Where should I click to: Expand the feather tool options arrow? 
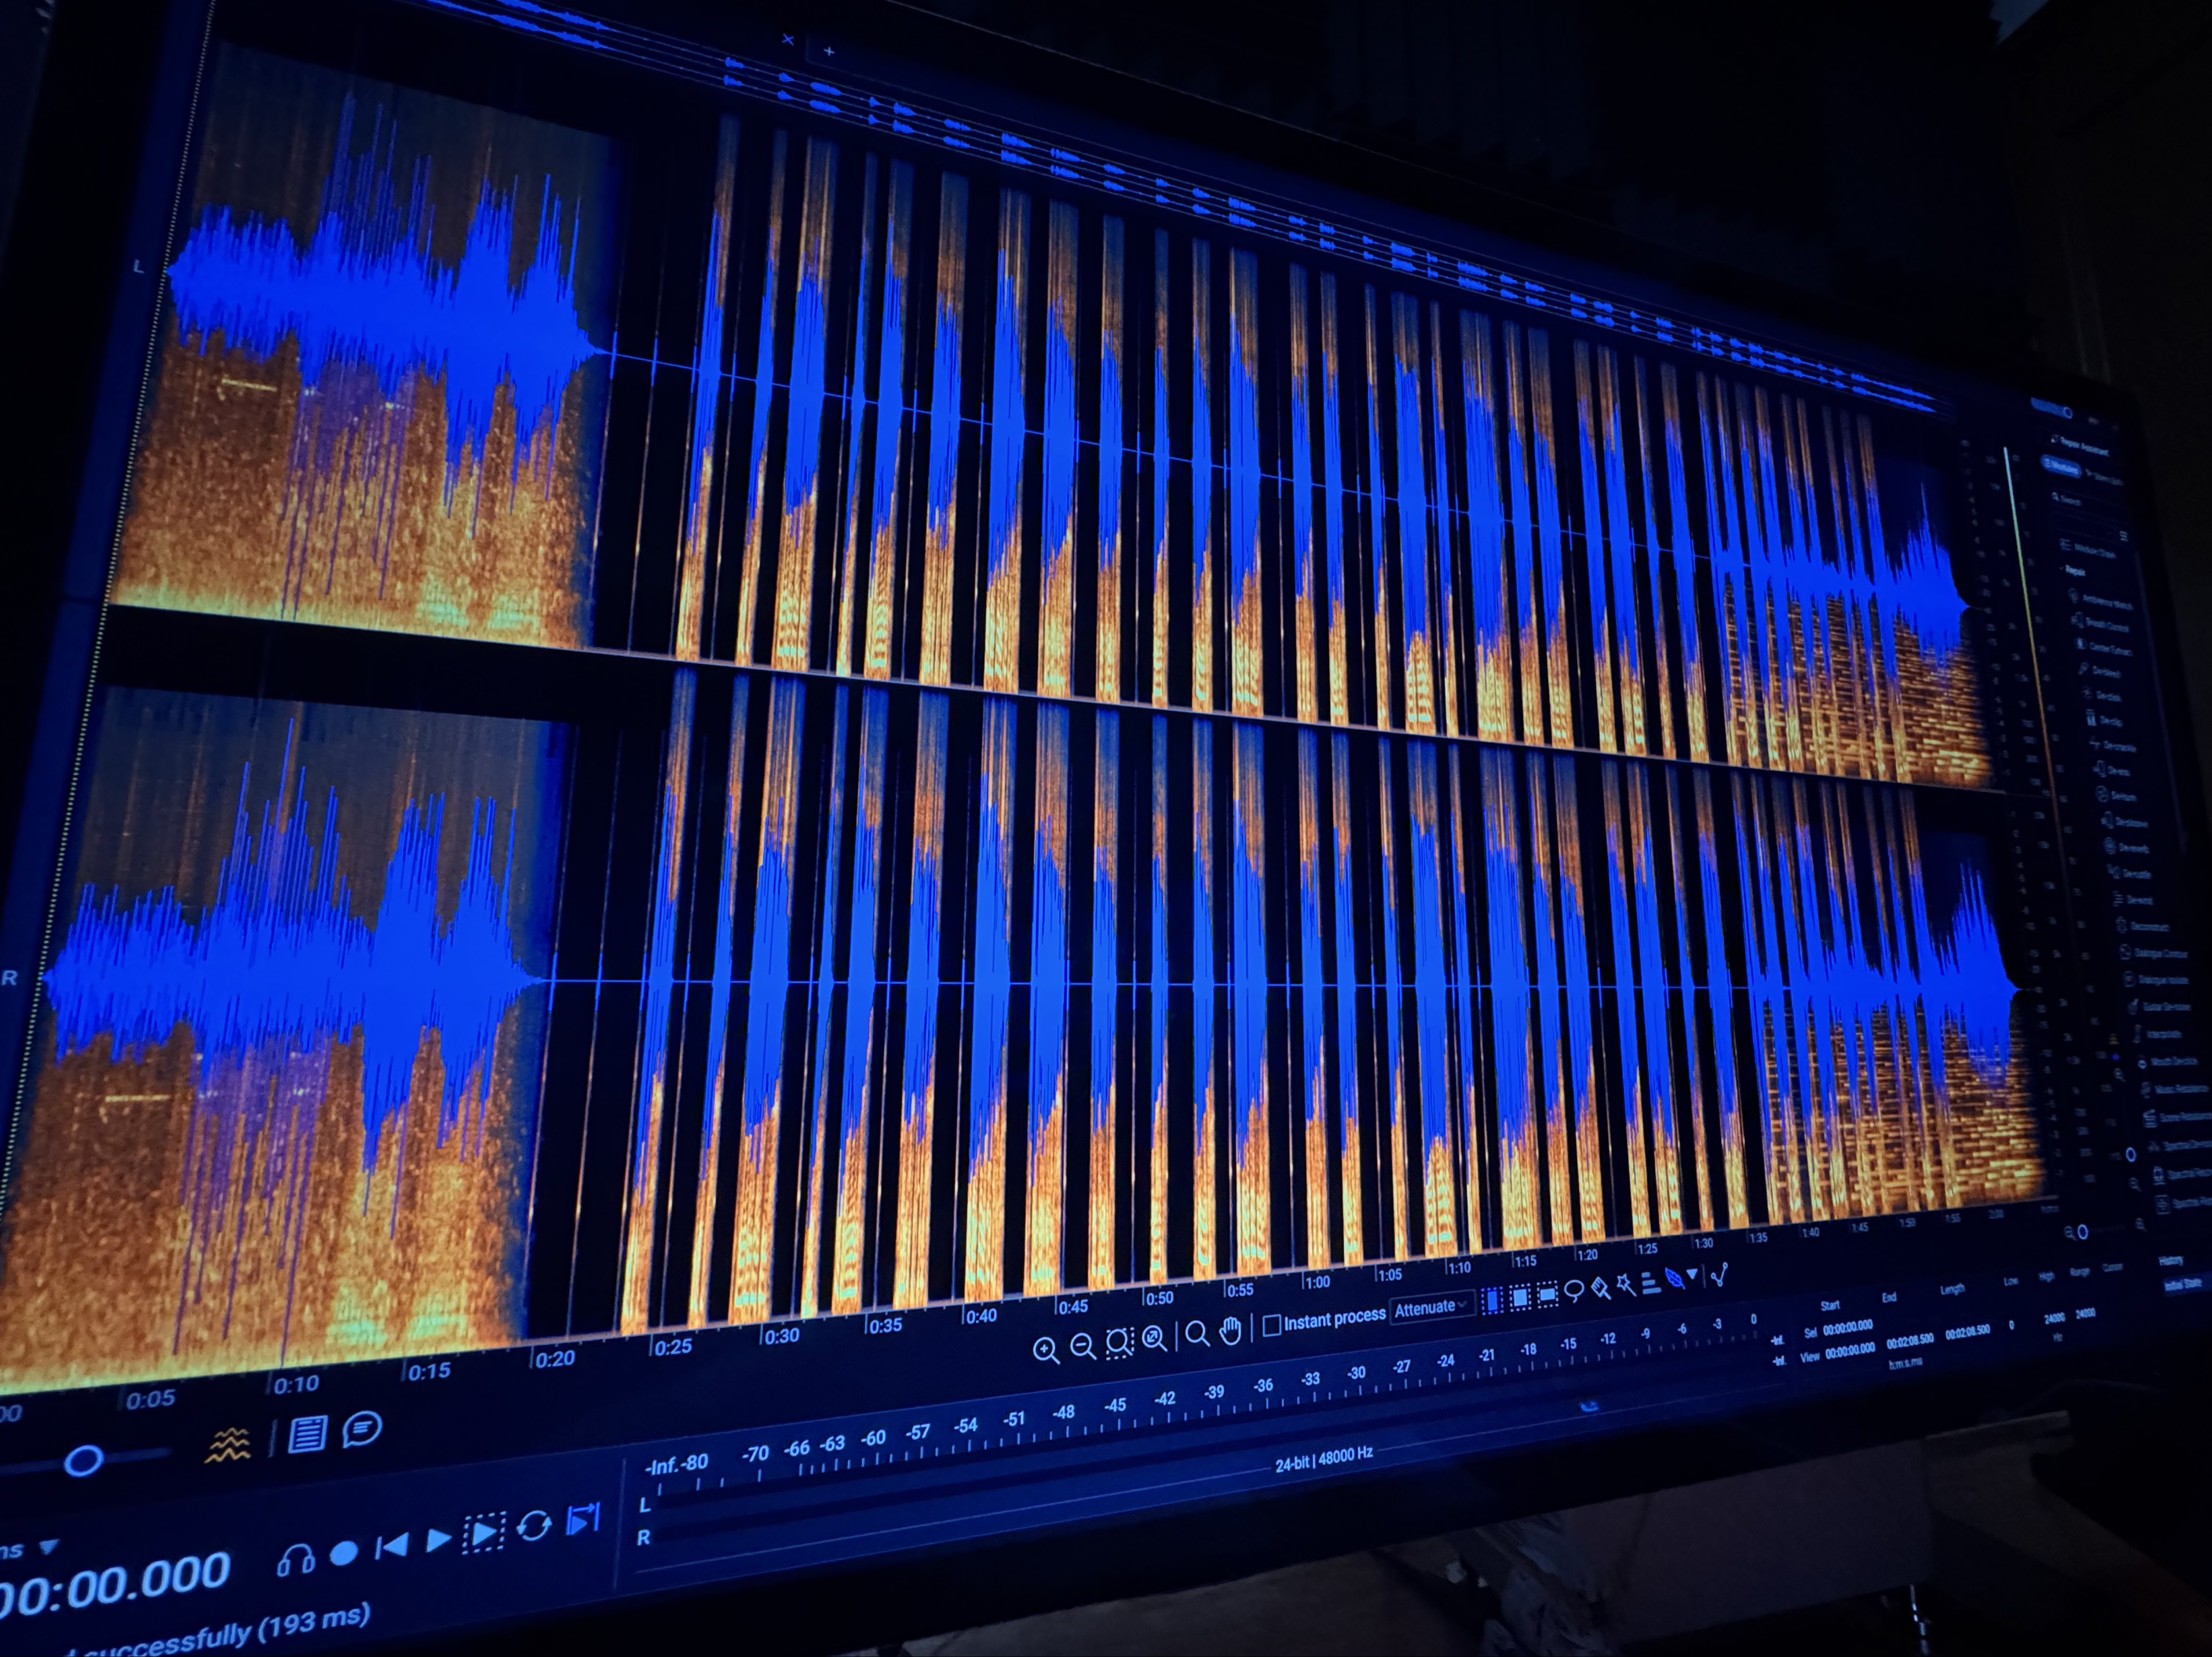coord(1692,1275)
